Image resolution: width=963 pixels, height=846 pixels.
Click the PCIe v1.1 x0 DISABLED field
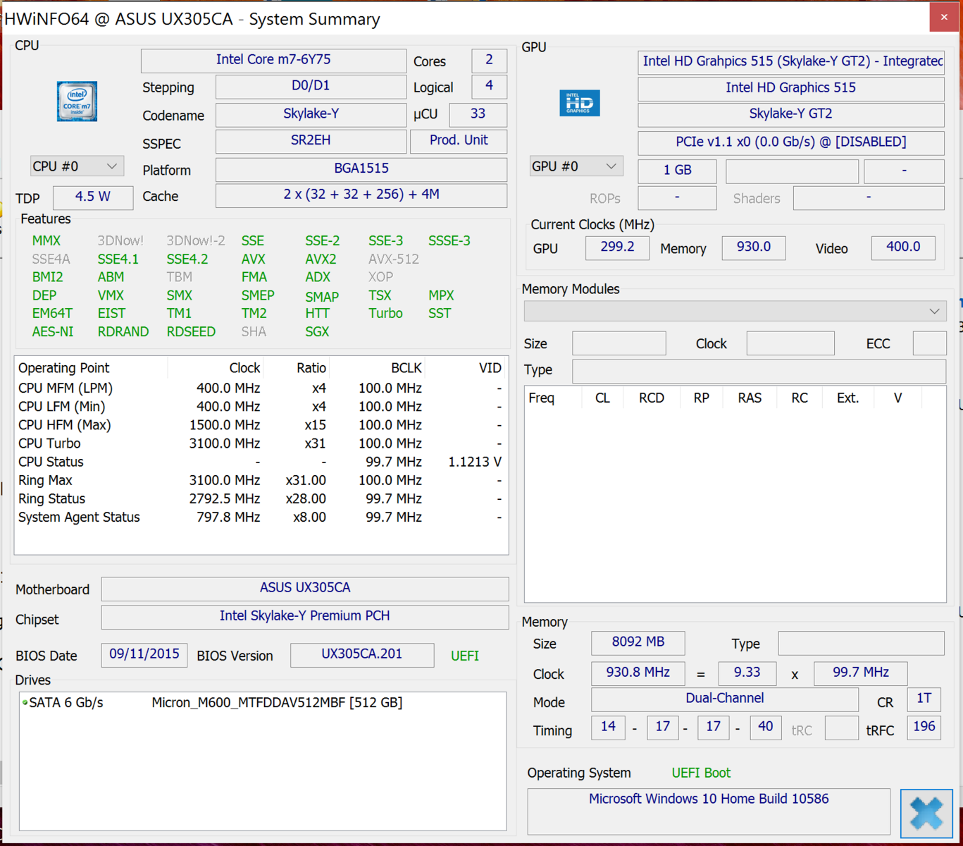(791, 142)
